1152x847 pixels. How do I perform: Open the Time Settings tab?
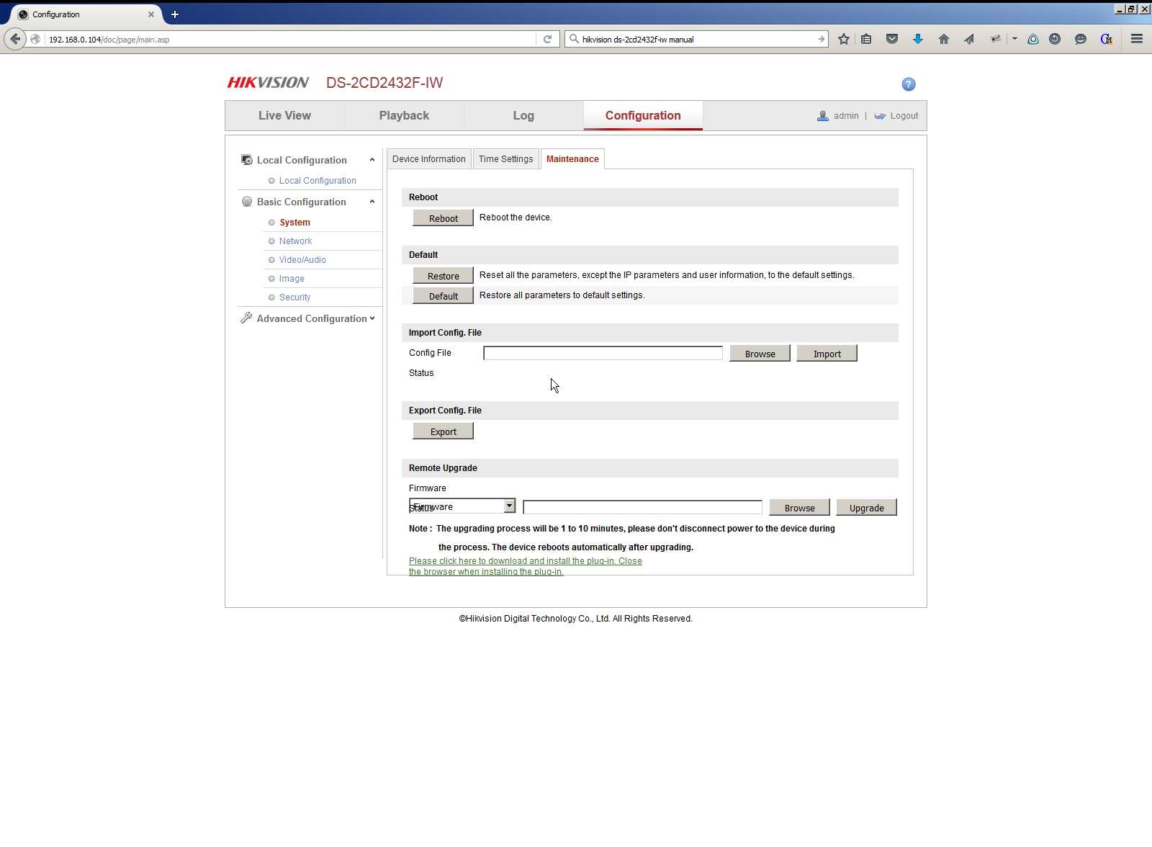point(506,159)
